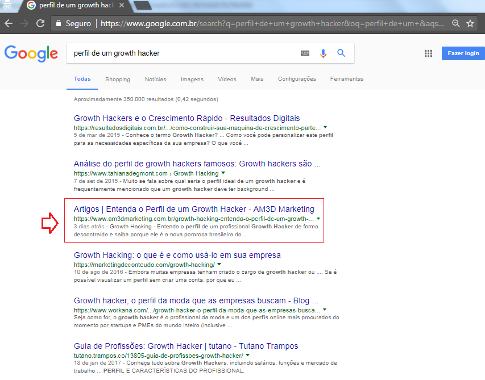Image resolution: width=485 pixels, height=380 pixels.
Task: Click the am3dmarketing.com.br green URL text
Action: coord(194,219)
